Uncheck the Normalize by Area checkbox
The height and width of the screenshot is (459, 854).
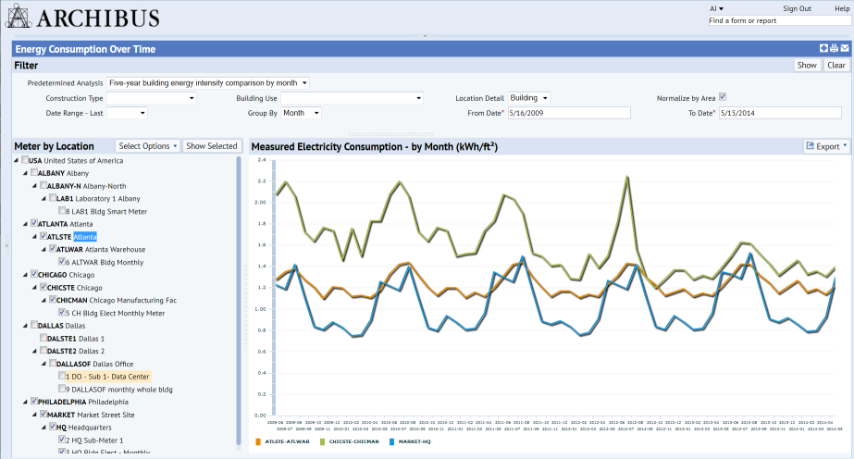pyautogui.click(x=723, y=97)
